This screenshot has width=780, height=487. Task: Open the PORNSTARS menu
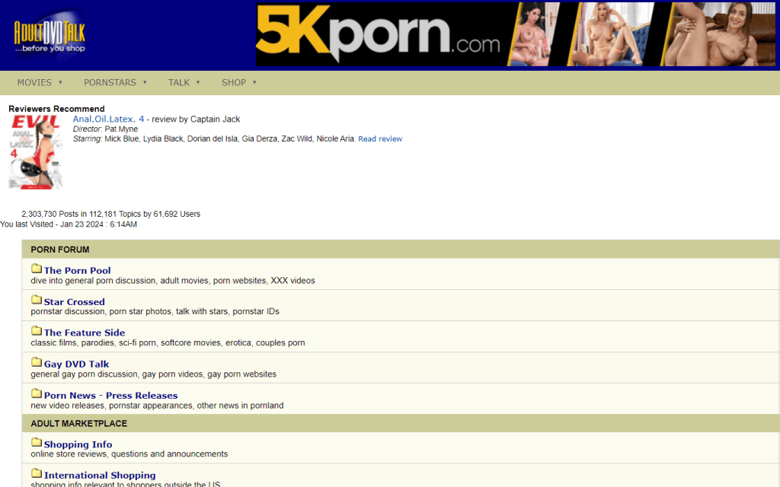point(110,82)
